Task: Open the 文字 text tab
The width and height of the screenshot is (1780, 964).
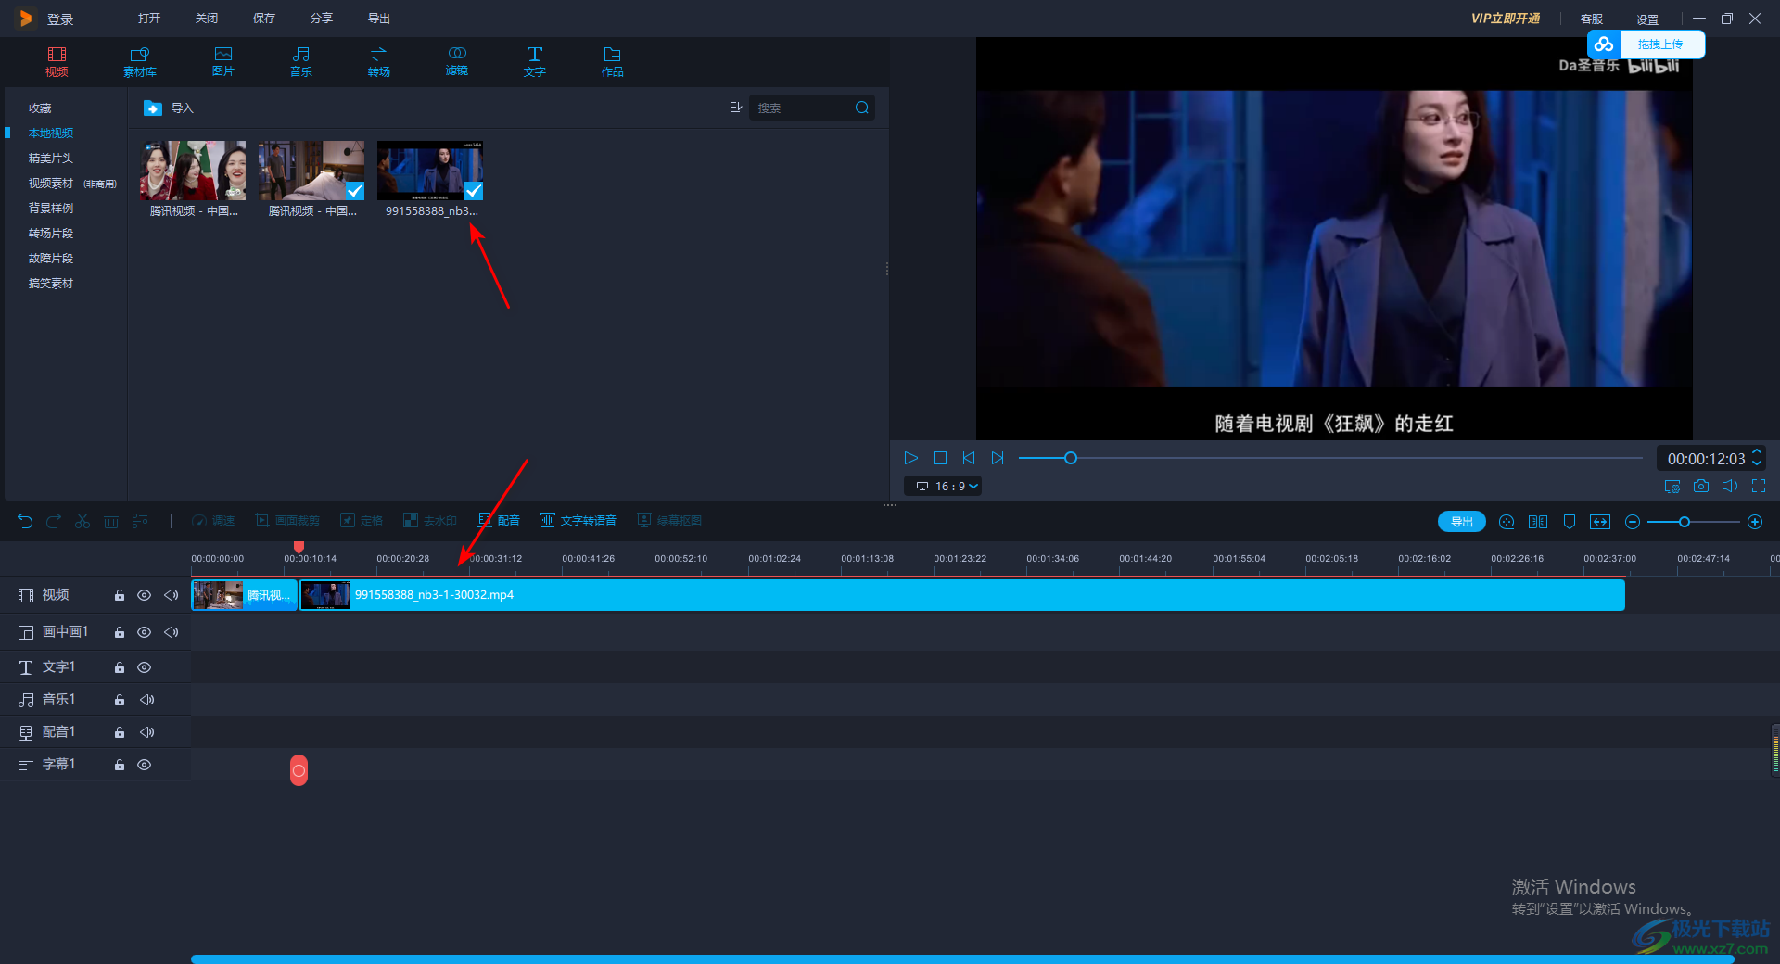Action: [x=535, y=62]
